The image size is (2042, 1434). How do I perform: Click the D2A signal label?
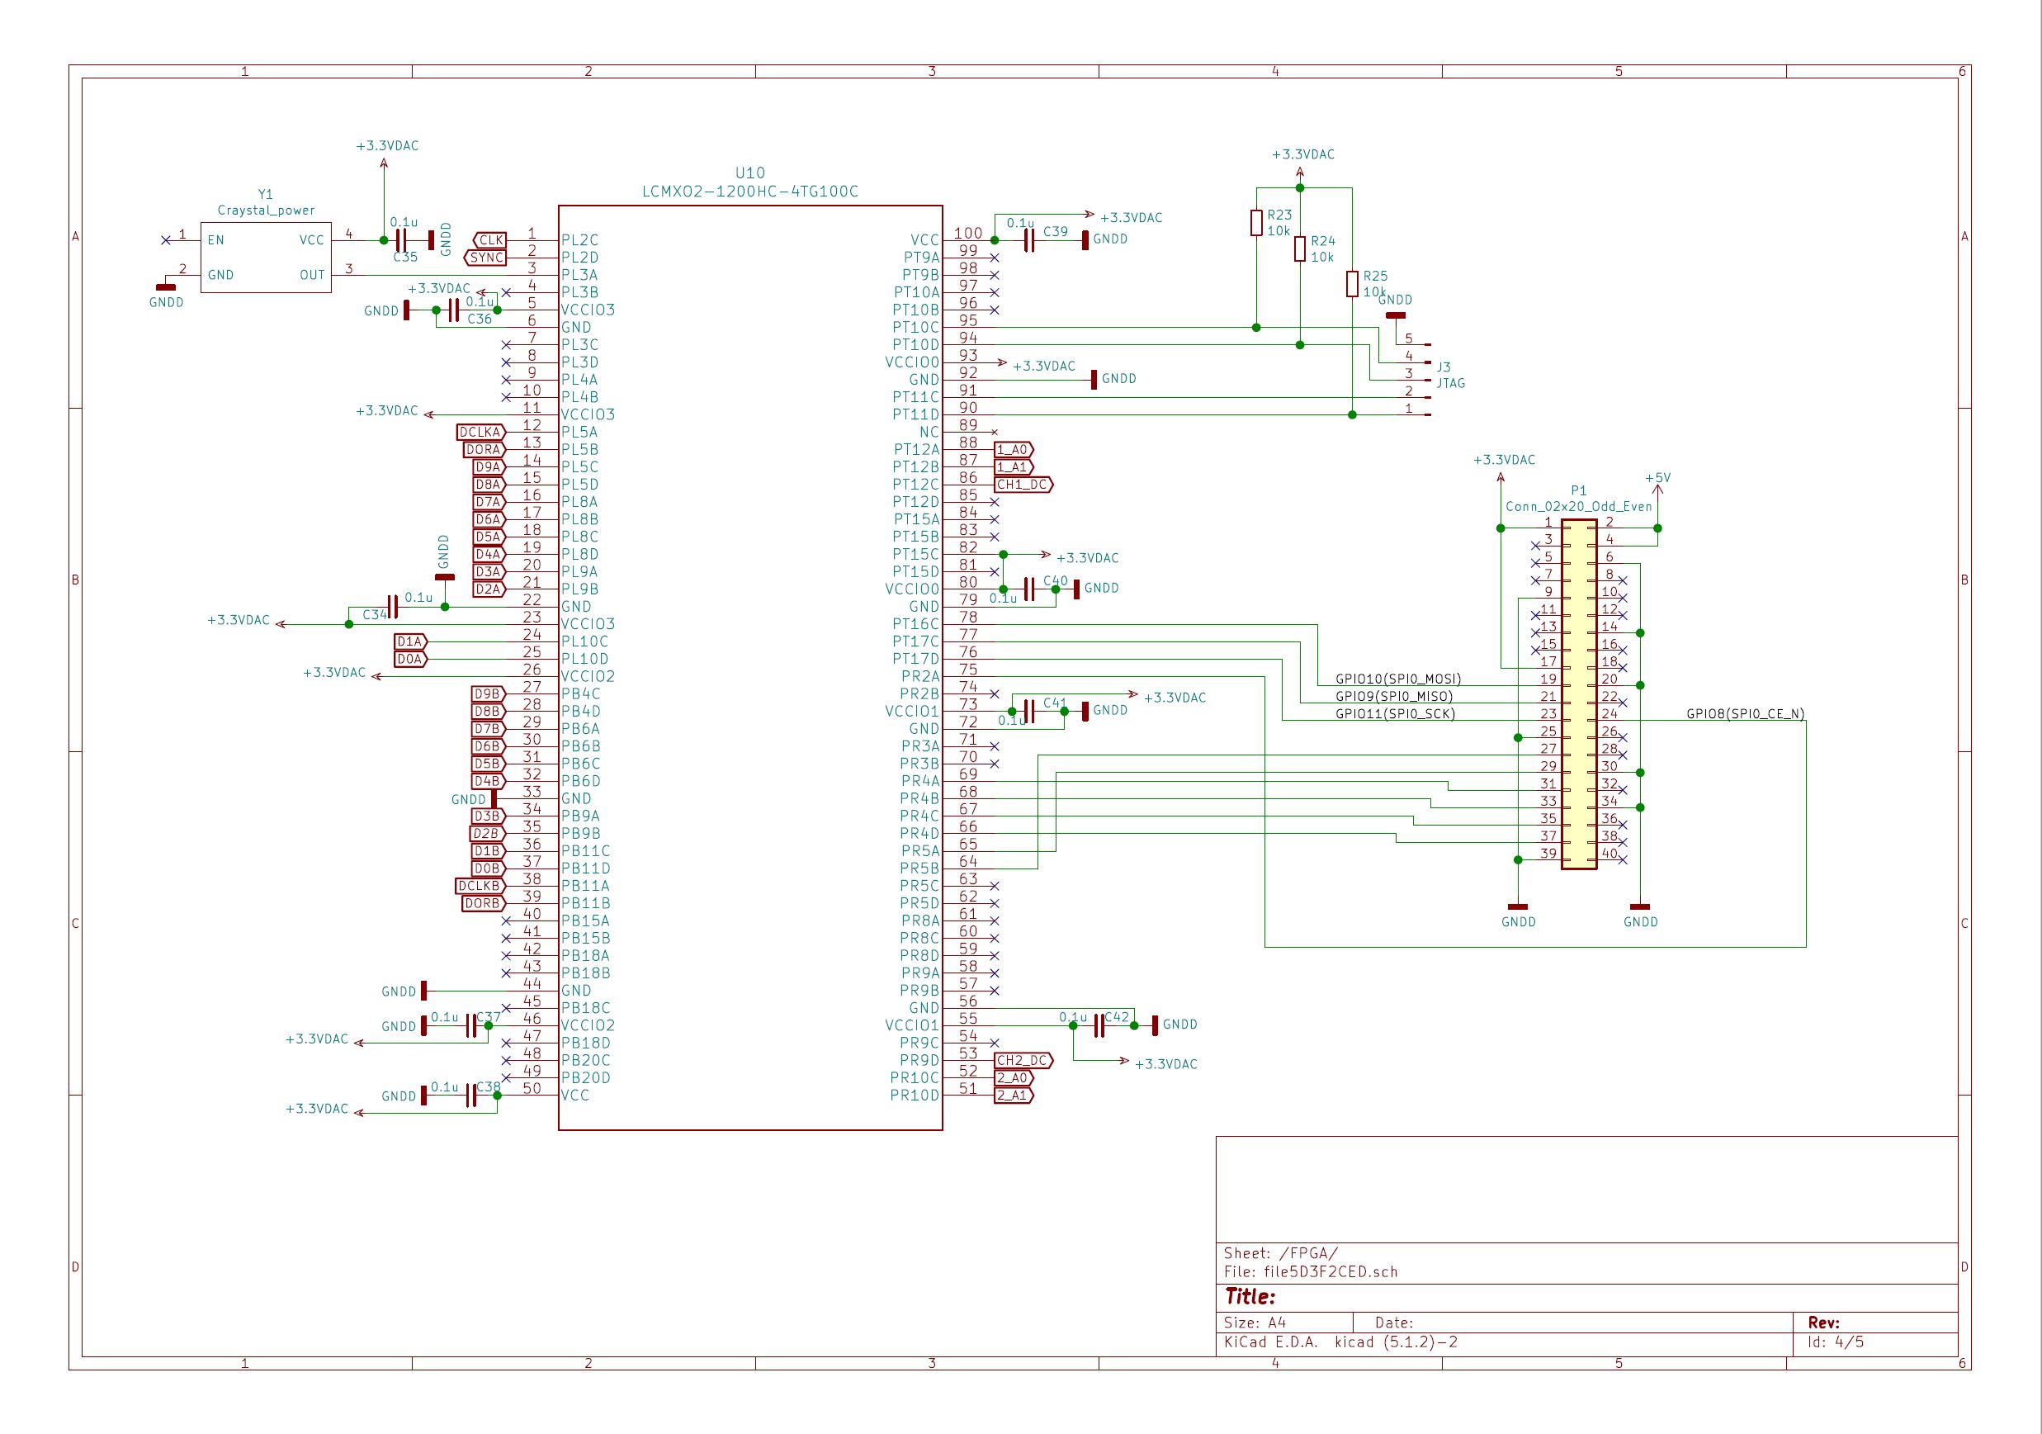coord(489,589)
